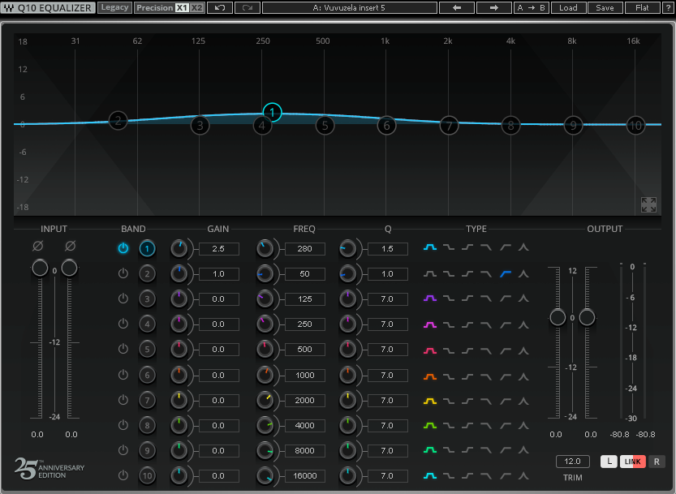Click the Flat reset button
The height and width of the screenshot is (494, 676).
642,8
